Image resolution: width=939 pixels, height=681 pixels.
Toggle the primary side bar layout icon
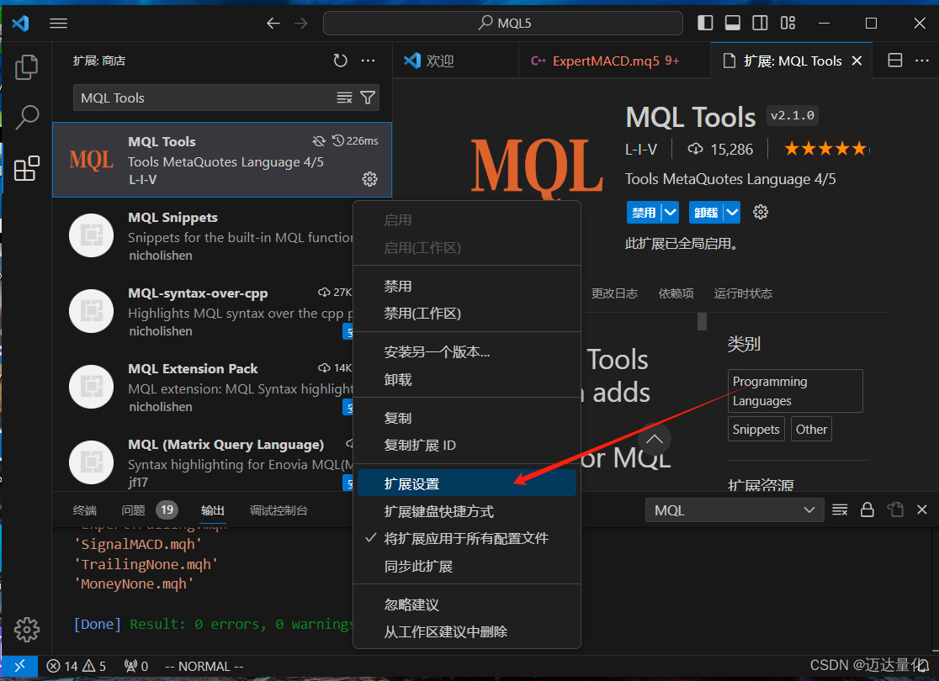click(x=705, y=24)
